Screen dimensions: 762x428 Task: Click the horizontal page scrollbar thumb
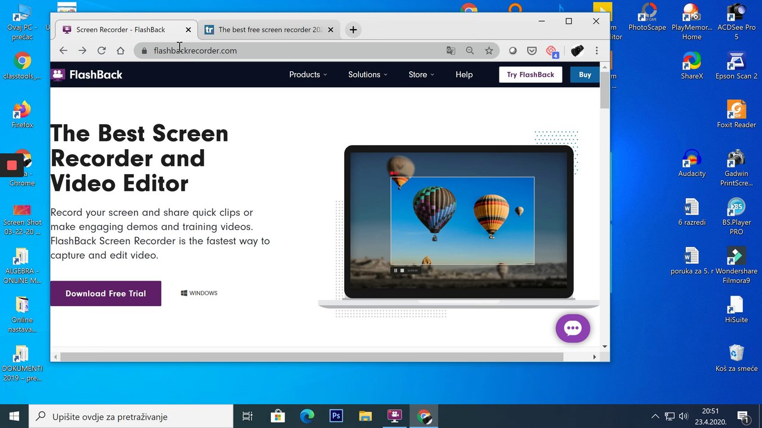[311, 357]
